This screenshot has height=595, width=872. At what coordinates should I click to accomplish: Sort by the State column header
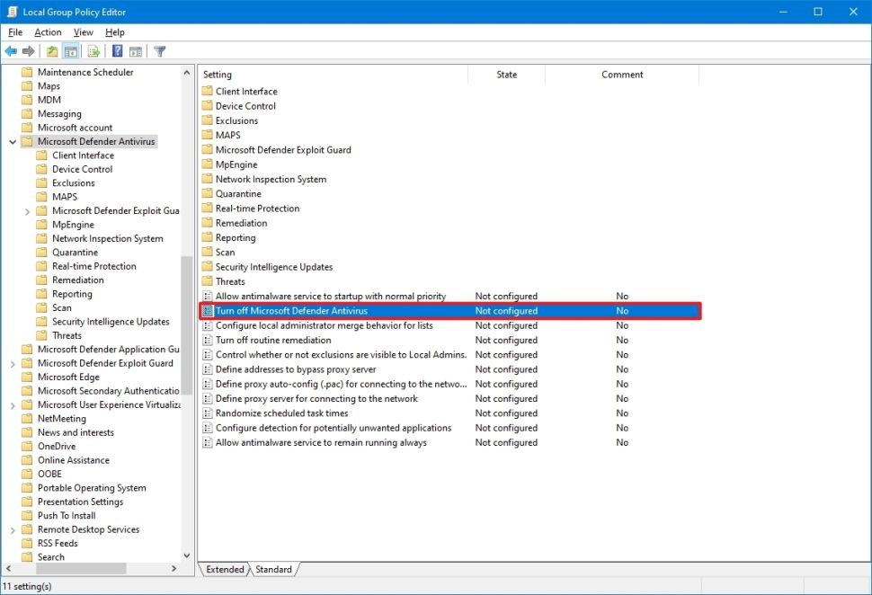tap(507, 75)
